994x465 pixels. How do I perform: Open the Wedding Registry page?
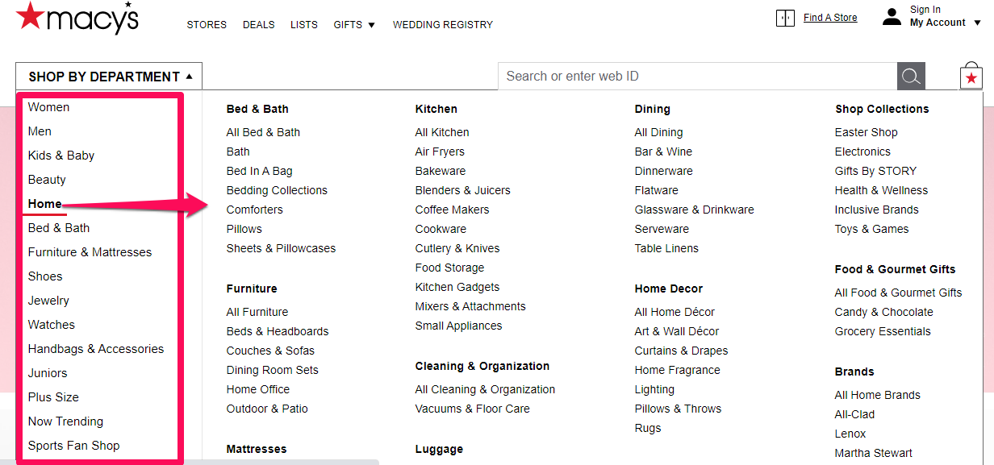point(443,25)
